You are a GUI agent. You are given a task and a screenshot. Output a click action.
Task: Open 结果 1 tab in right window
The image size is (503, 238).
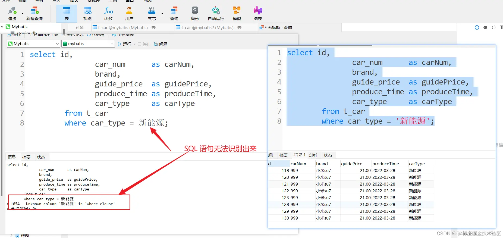300,155
